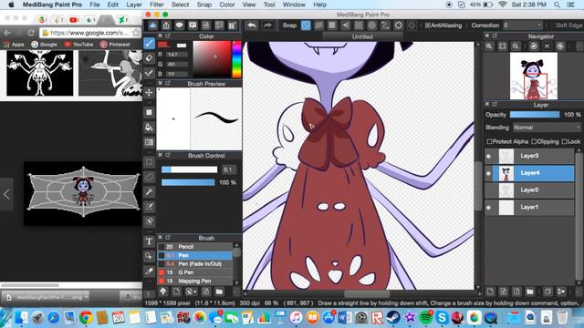Image resolution: width=584 pixels, height=328 pixels.
Task: Select the Mapping Pen brush
Action: click(194, 281)
